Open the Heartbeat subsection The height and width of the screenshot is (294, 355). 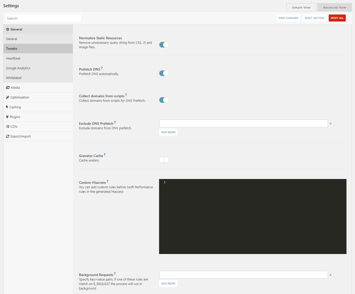[38, 58]
